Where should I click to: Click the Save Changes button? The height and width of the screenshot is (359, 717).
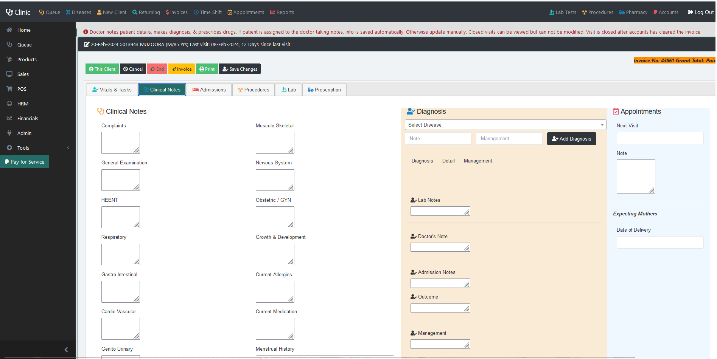(x=240, y=69)
